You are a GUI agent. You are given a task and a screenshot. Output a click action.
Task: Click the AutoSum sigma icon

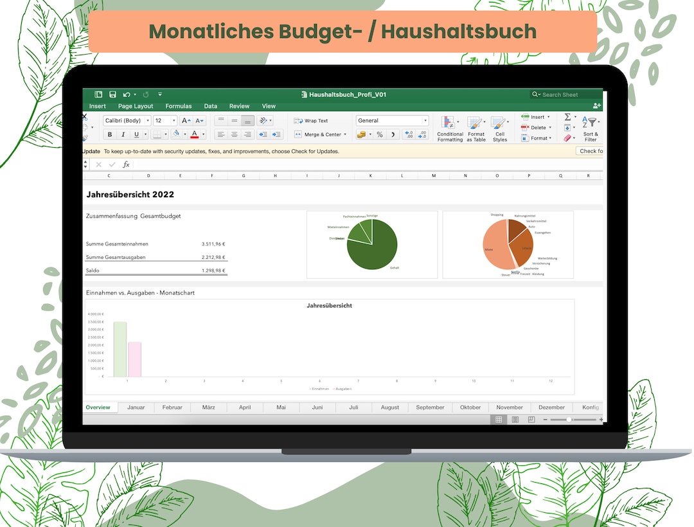(567, 116)
